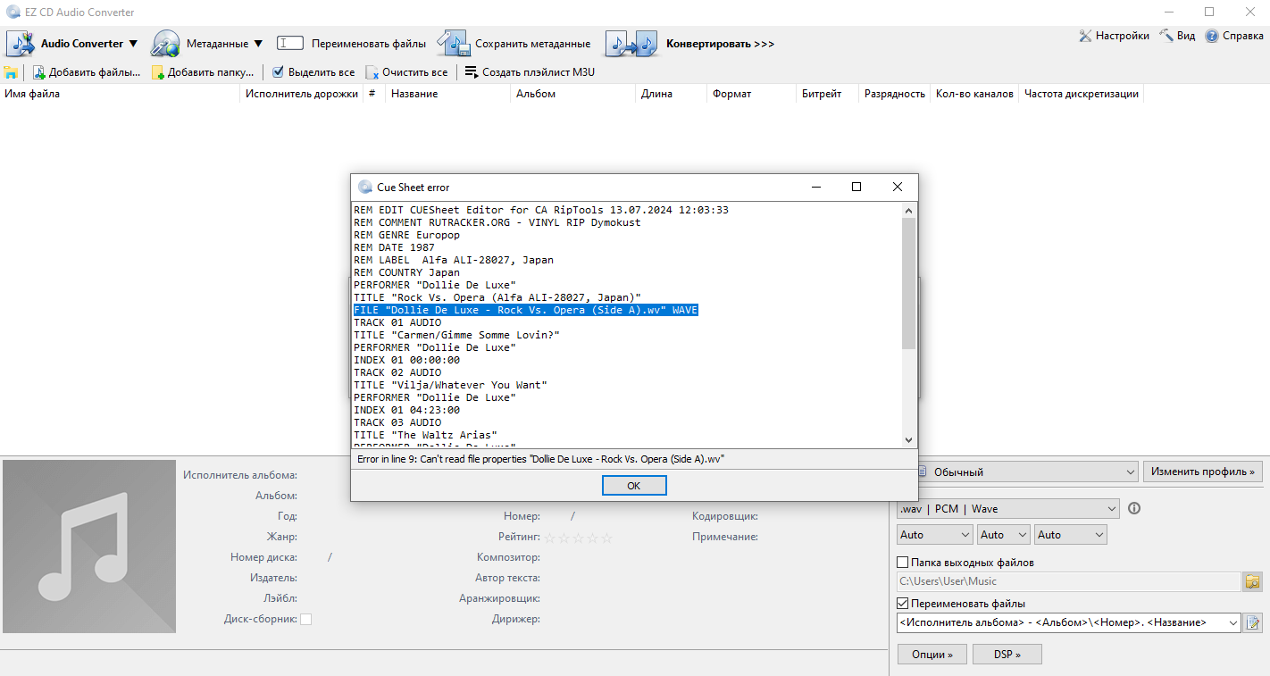Click the Добавить файлы icon

tap(39, 72)
